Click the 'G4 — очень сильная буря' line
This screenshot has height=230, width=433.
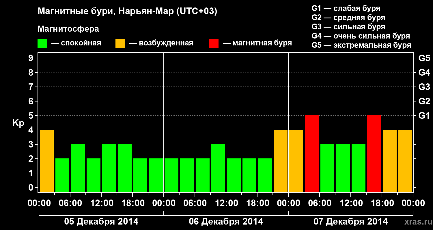[x=361, y=36]
